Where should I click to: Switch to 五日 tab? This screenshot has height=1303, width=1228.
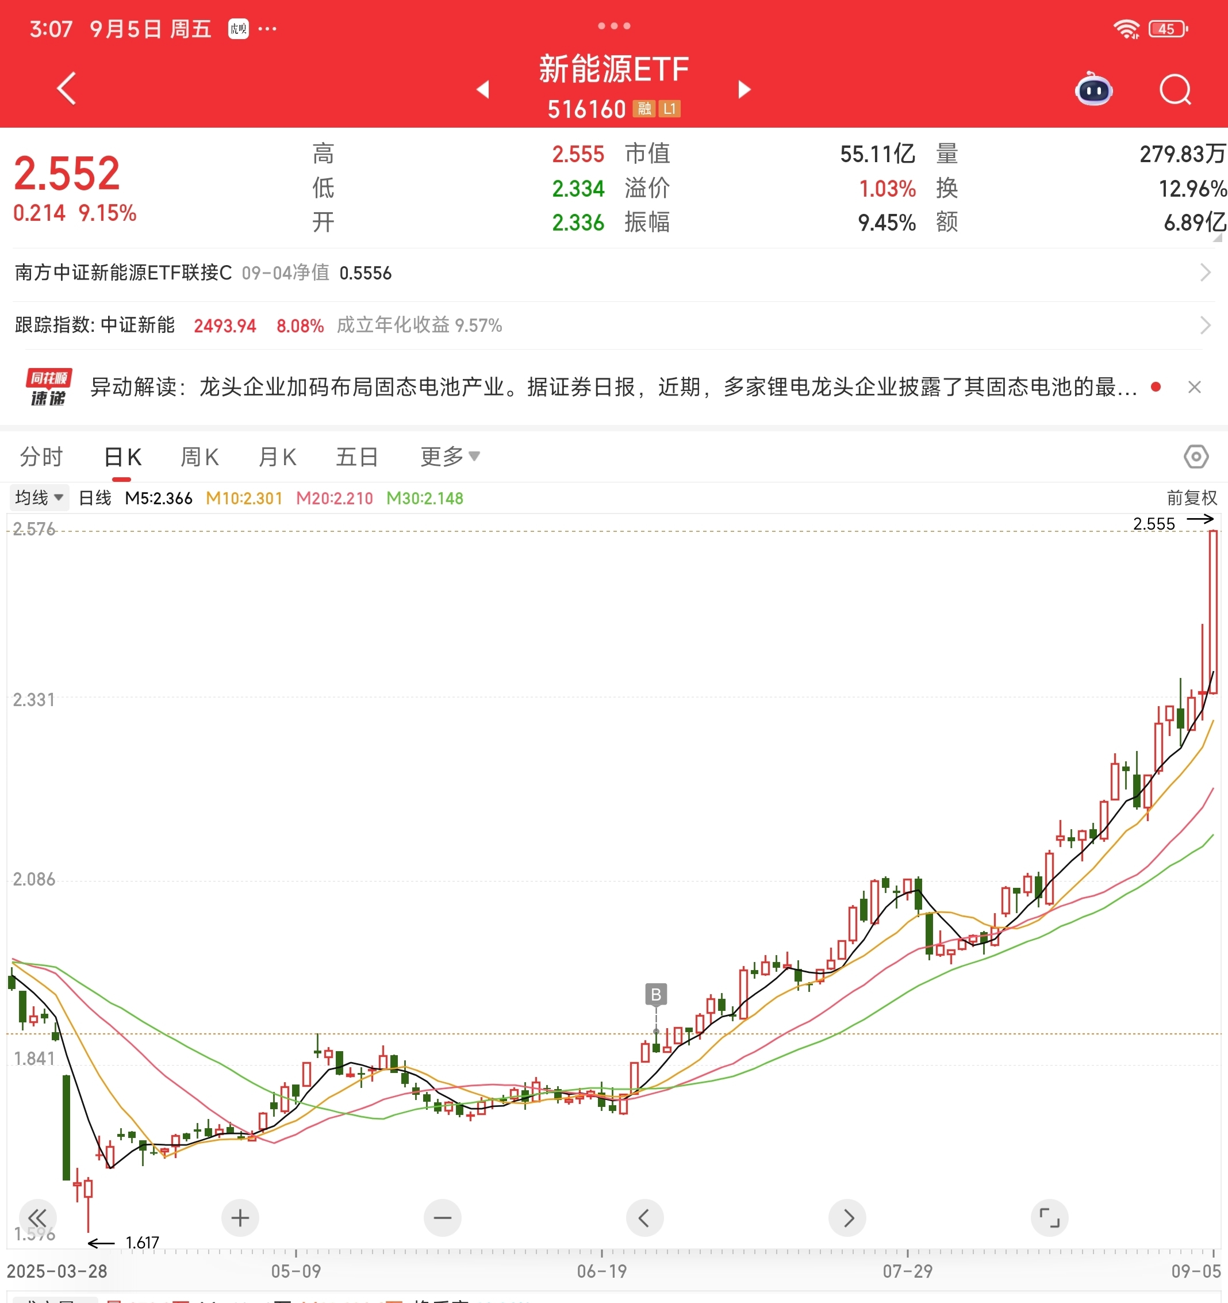click(x=357, y=456)
